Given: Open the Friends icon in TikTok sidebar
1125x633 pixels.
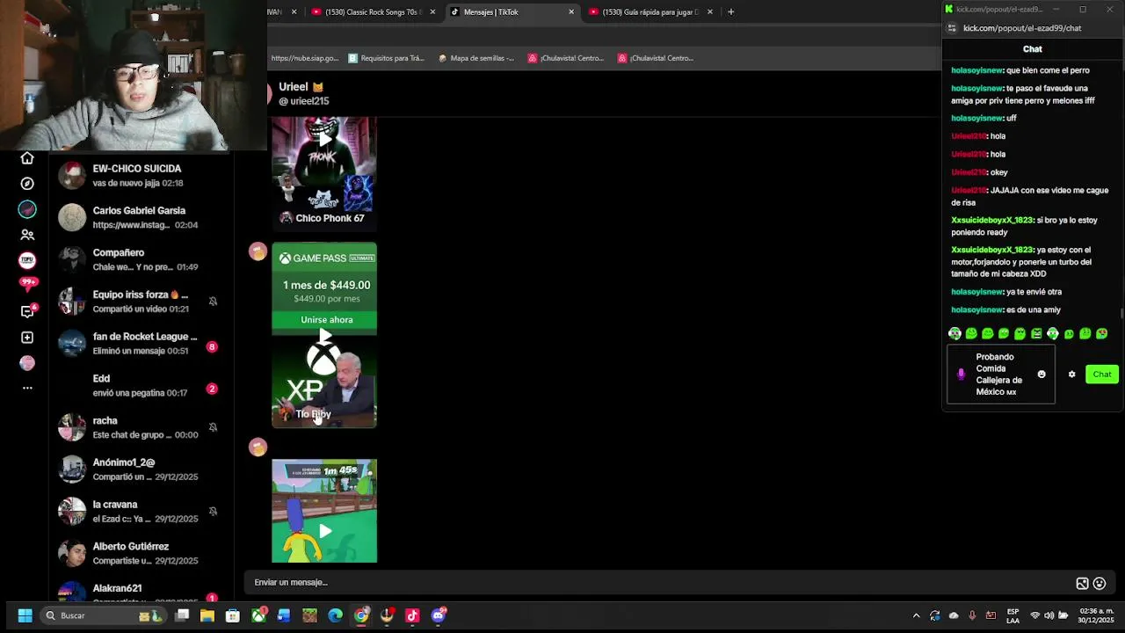Looking at the screenshot, I should pyautogui.click(x=27, y=235).
